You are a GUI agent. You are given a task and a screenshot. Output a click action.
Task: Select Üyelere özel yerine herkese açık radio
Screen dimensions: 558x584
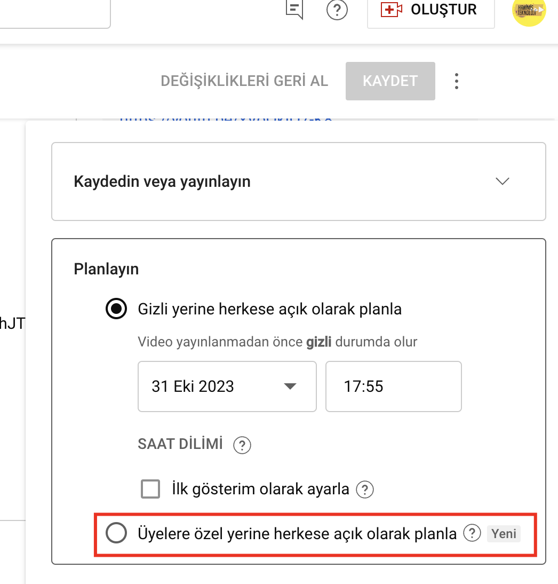point(116,533)
